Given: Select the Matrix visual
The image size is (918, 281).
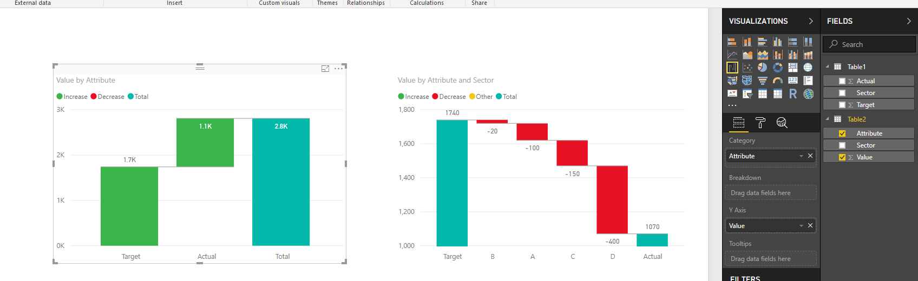Looking at the screenshot, I should coord(778,93).
